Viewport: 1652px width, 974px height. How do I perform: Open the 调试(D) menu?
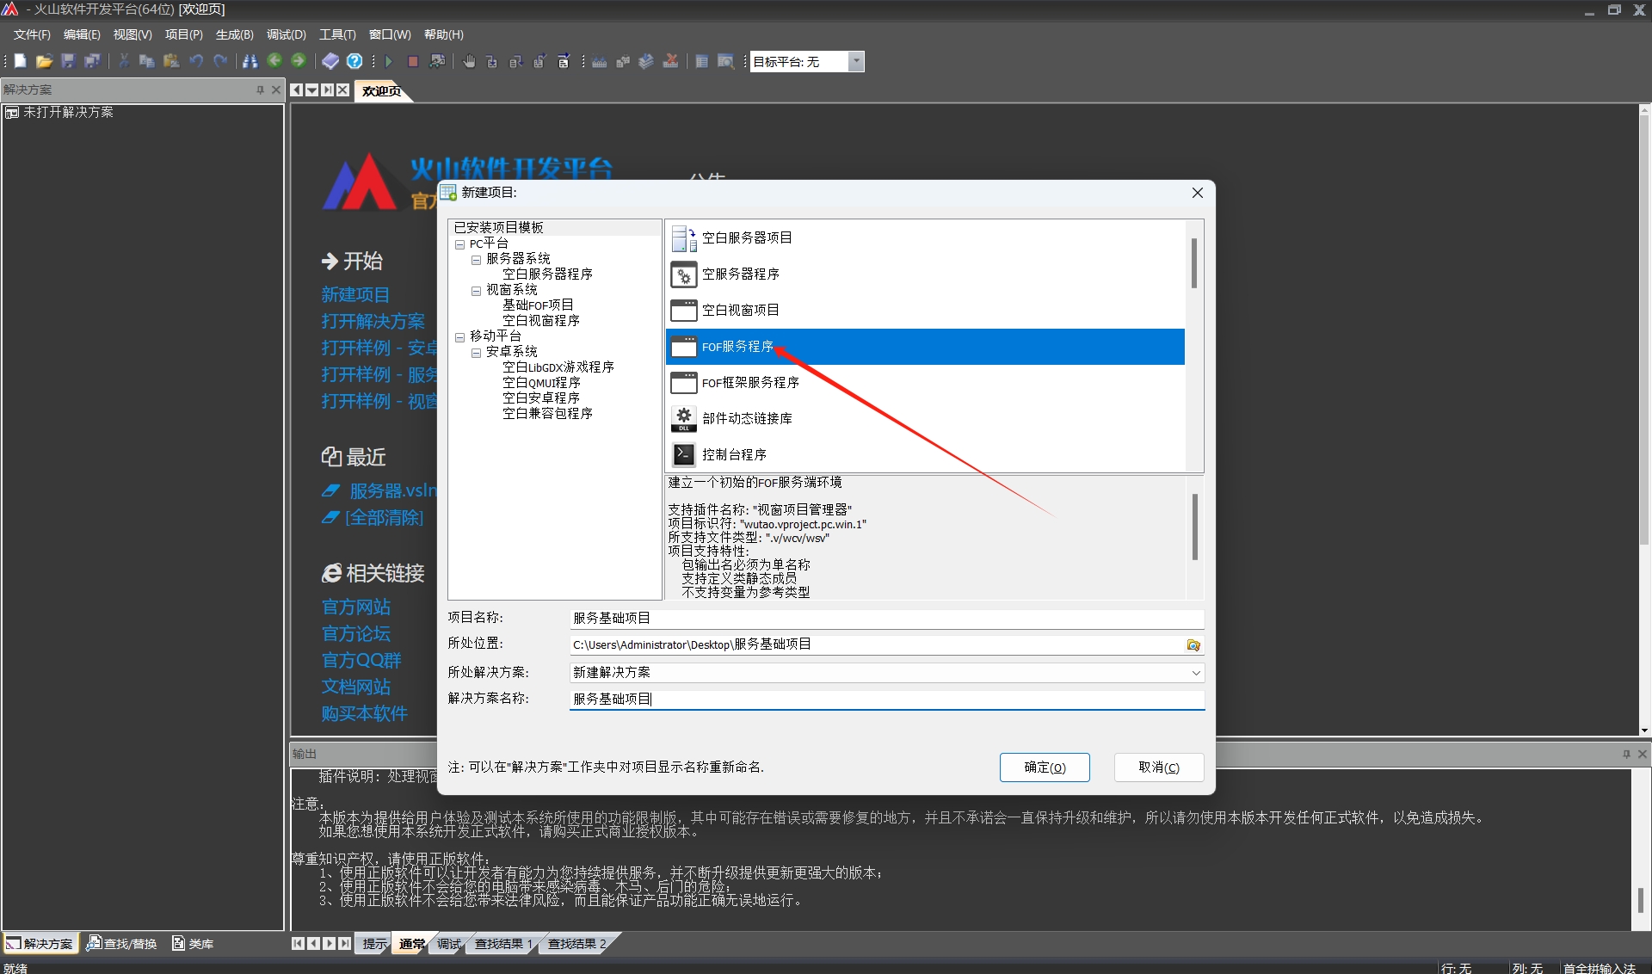click(287, 34)
